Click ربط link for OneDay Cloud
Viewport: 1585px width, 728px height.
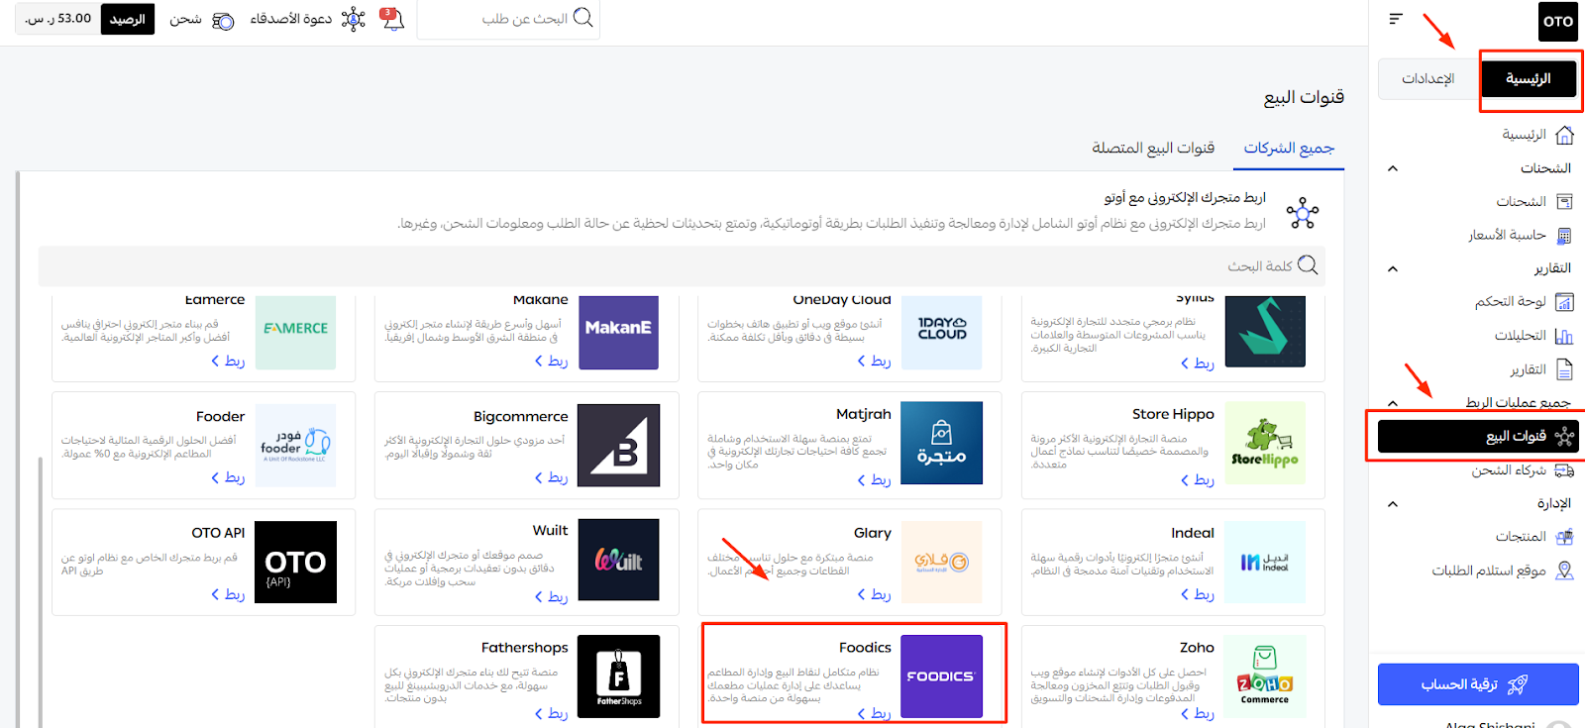point(874,361)
